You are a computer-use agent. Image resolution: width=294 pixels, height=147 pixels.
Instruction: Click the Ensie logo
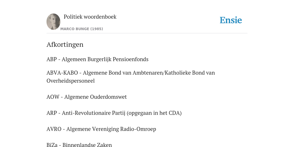tap(231, 20)
